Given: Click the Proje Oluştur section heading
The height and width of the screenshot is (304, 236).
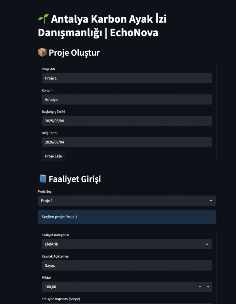Looking at the screenshot, I should click(x=74, y=53).
